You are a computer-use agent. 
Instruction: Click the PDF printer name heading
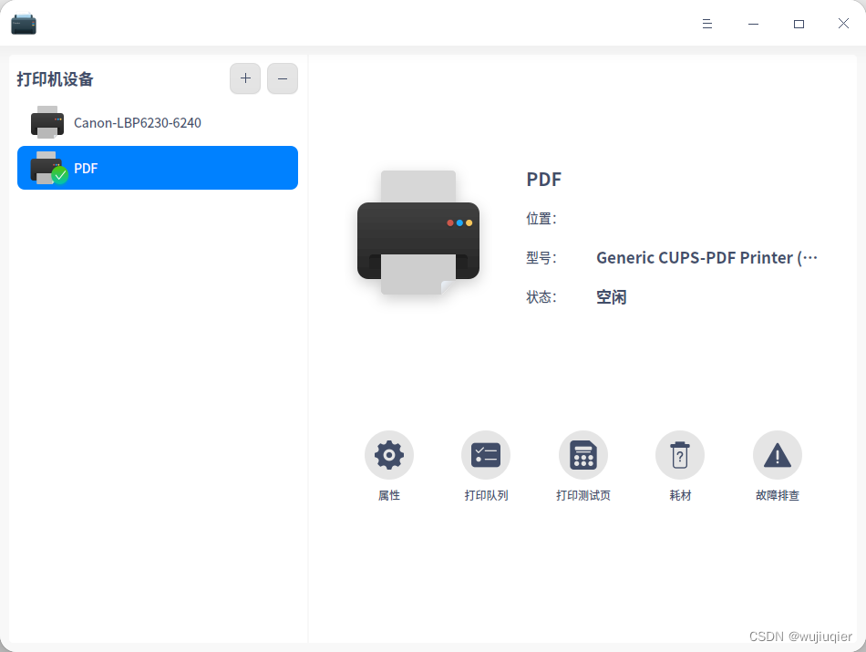[543, 179]
